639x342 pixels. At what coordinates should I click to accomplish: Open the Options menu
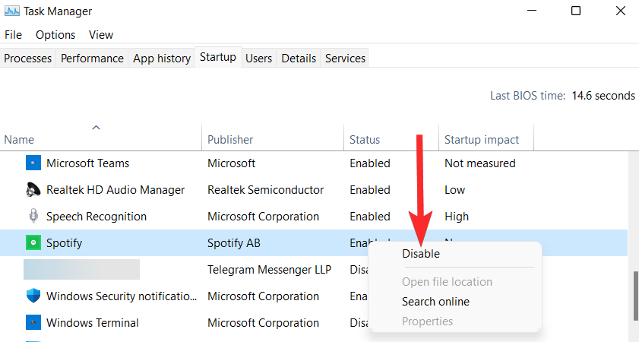55,35
